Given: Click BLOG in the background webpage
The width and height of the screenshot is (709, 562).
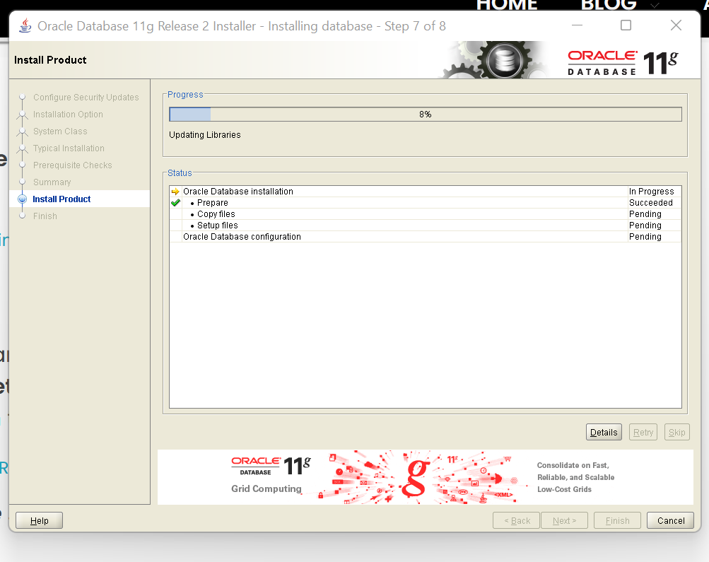Looking at the screenshot, I should click(x=609, y=5).
